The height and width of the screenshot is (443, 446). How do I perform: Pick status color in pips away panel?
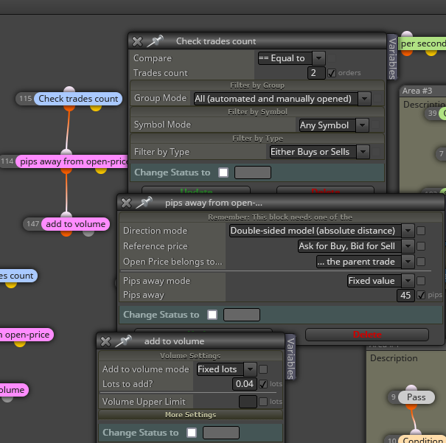242,315
